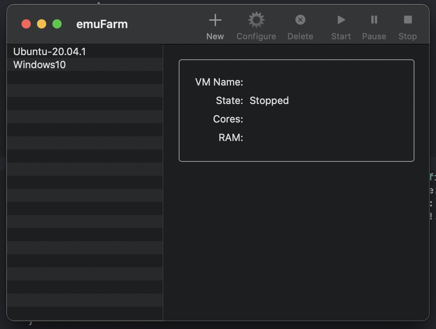Click the VM Name field label

[219, 82]
